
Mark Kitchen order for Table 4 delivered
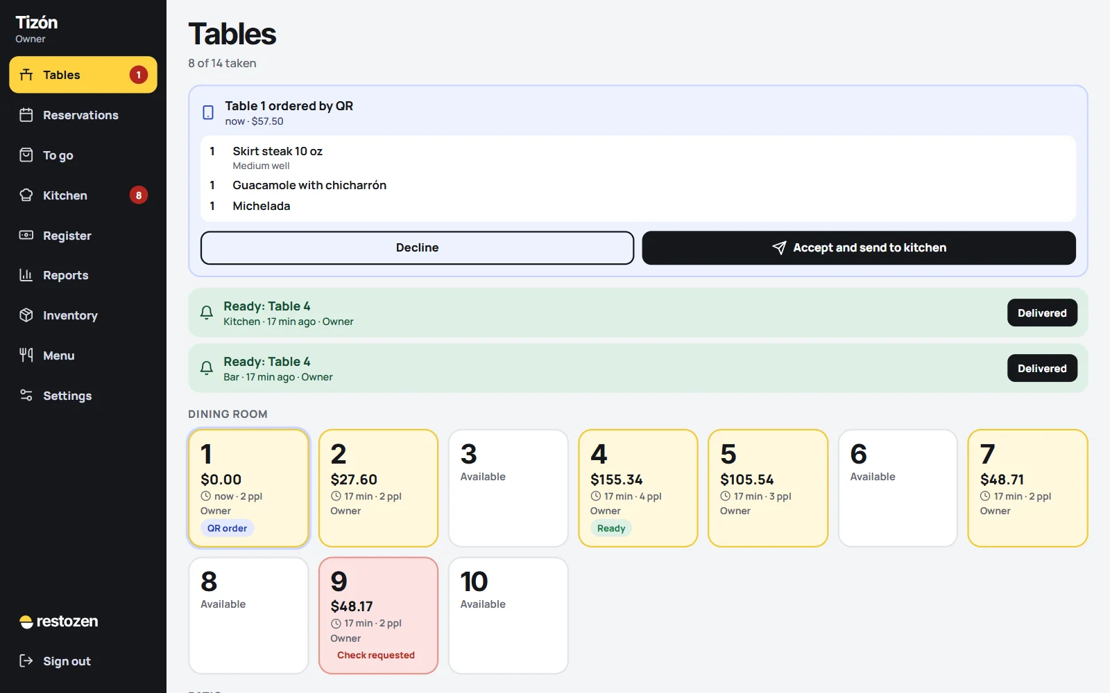click(1042, 313)
